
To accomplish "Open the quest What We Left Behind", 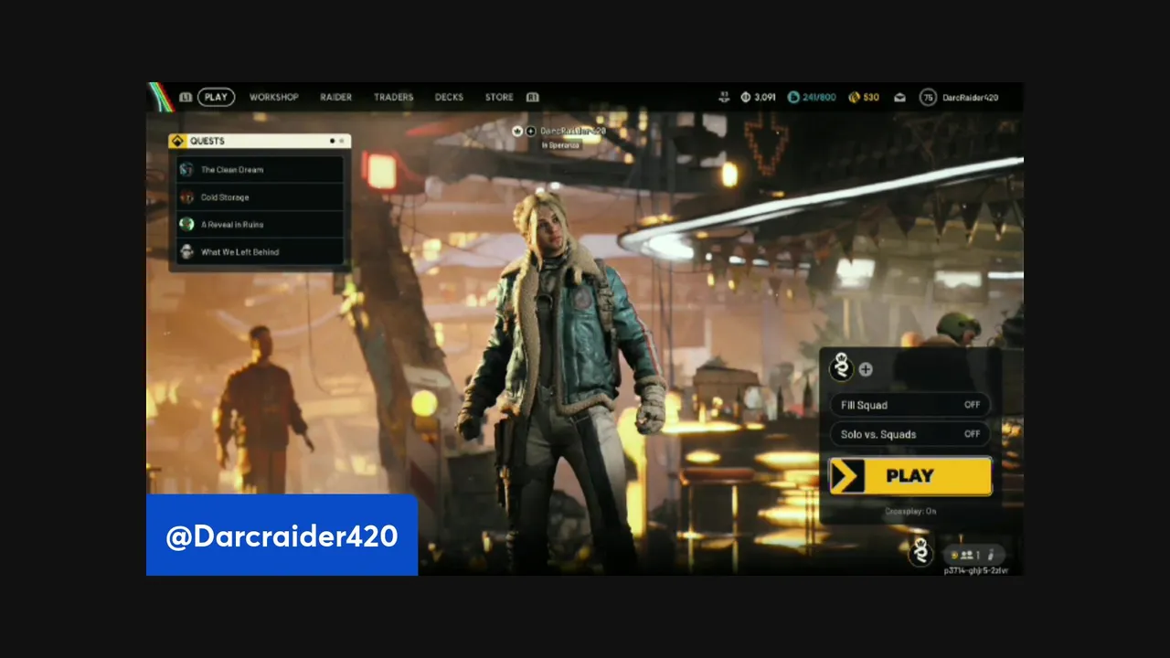I will click(x=260, y=251).
